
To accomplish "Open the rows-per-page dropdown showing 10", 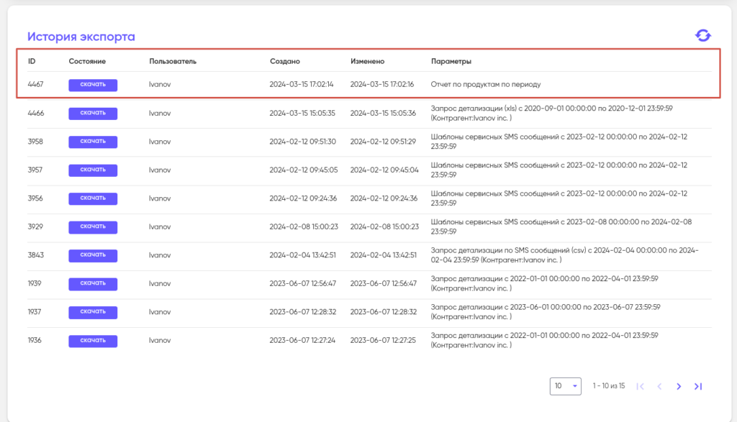I will tap(566, 386).
